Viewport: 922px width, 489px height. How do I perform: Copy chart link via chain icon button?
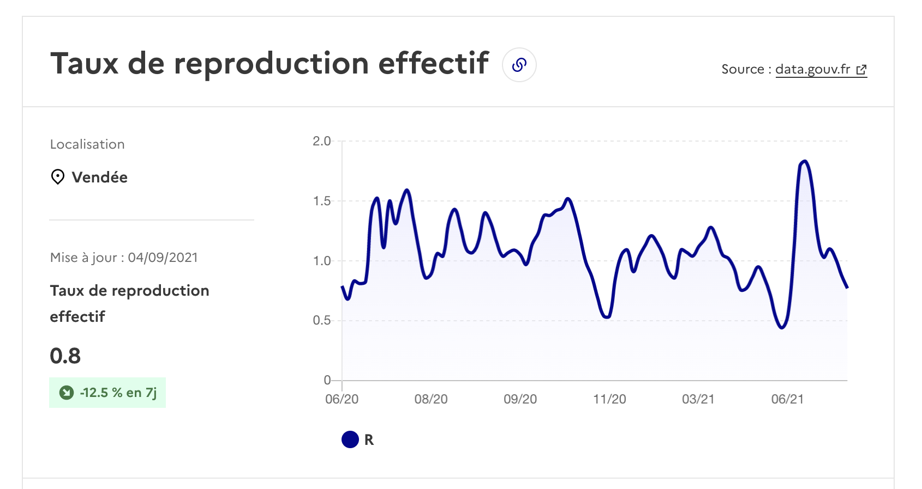(519, 65)
